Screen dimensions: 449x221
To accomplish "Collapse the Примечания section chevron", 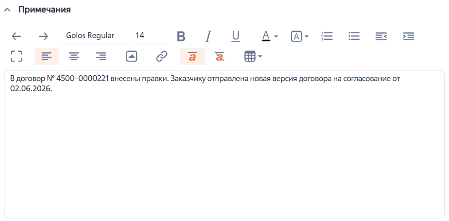I will pos(8,10).
